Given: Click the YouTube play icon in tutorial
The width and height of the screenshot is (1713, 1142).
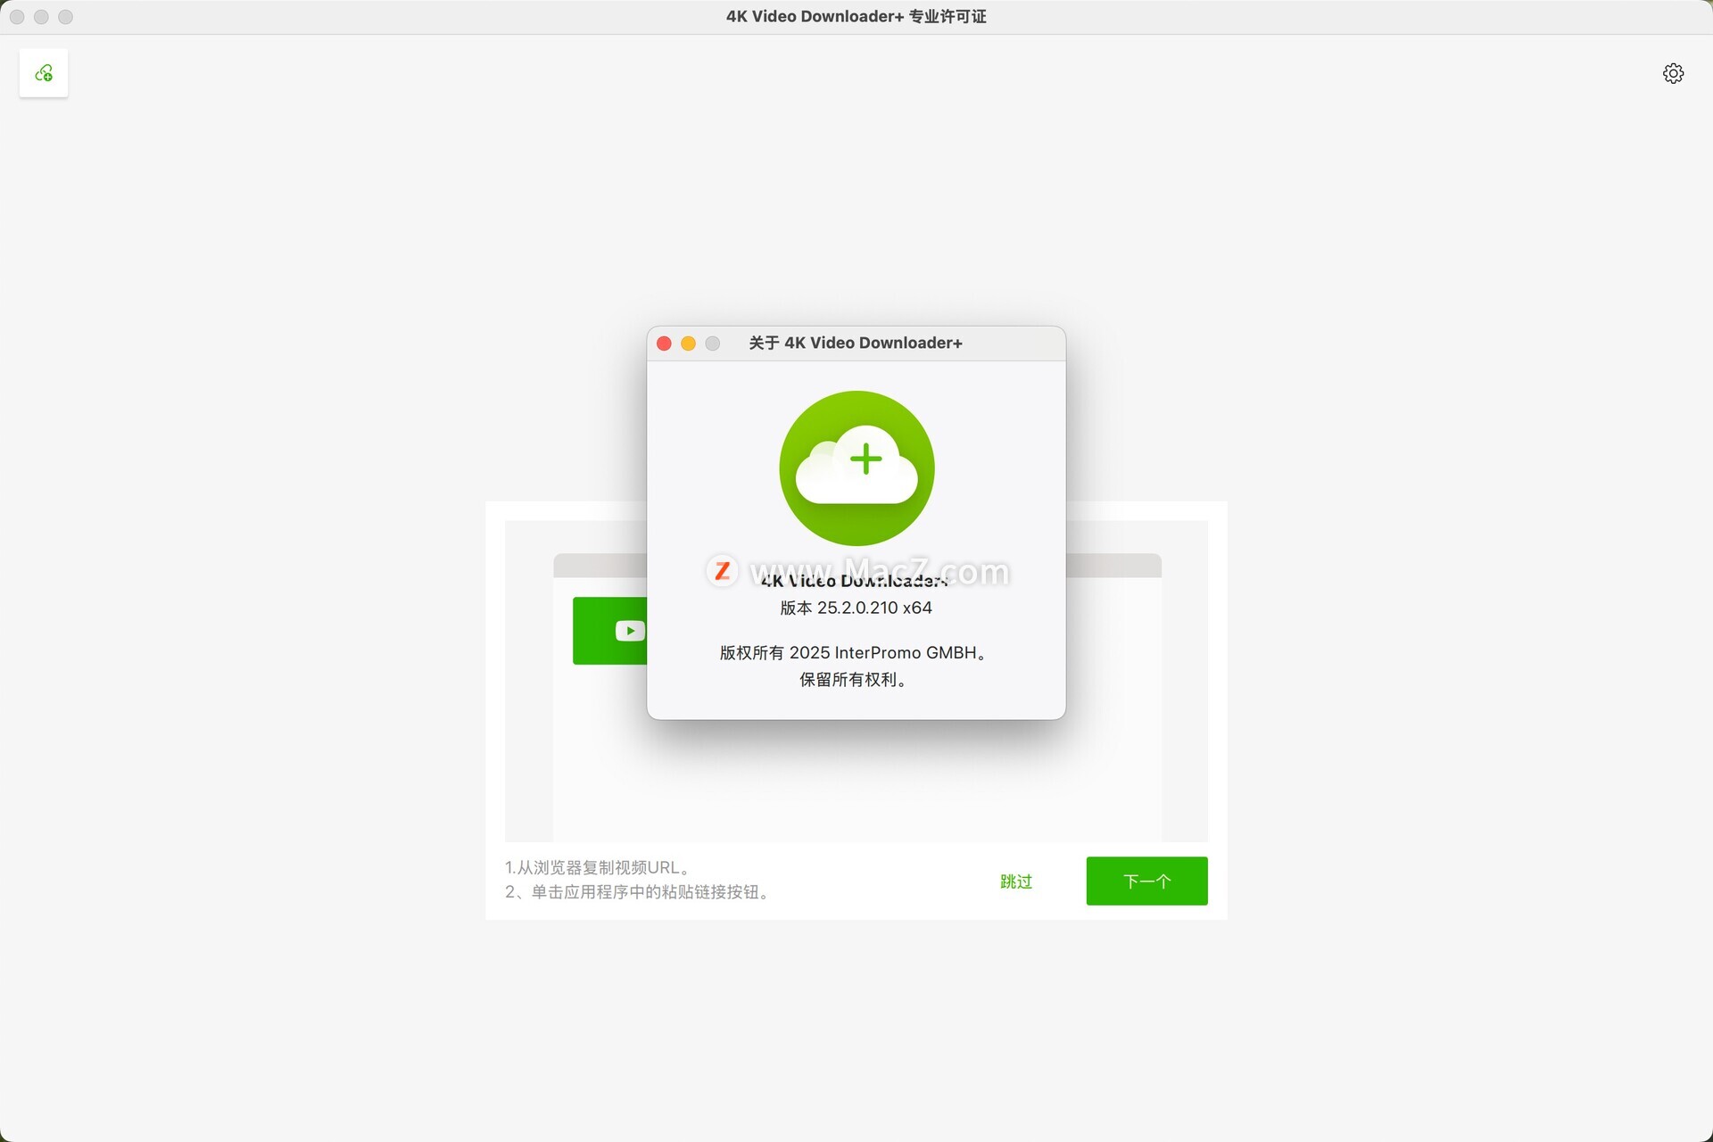Looking at the screenshot, I should click(630, 631).
